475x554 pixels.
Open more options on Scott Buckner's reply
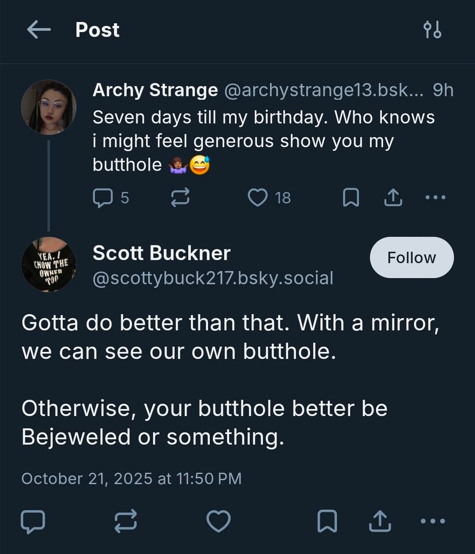[x=433, y=521]
